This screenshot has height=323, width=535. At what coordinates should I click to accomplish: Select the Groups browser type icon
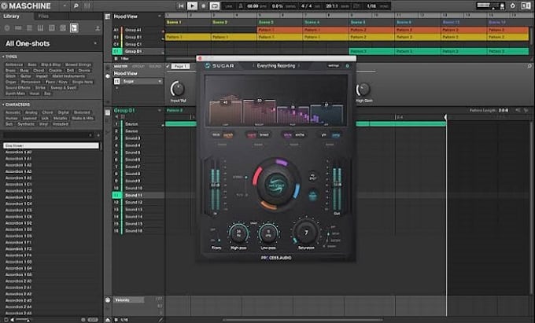coord(18,28)
